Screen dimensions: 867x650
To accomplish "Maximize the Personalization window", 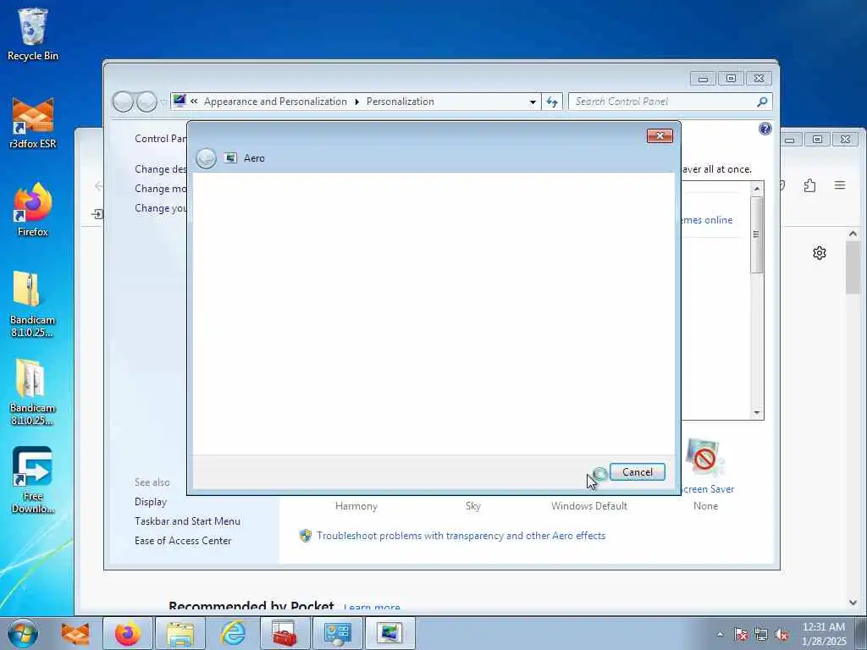I will tap(731, 79).
